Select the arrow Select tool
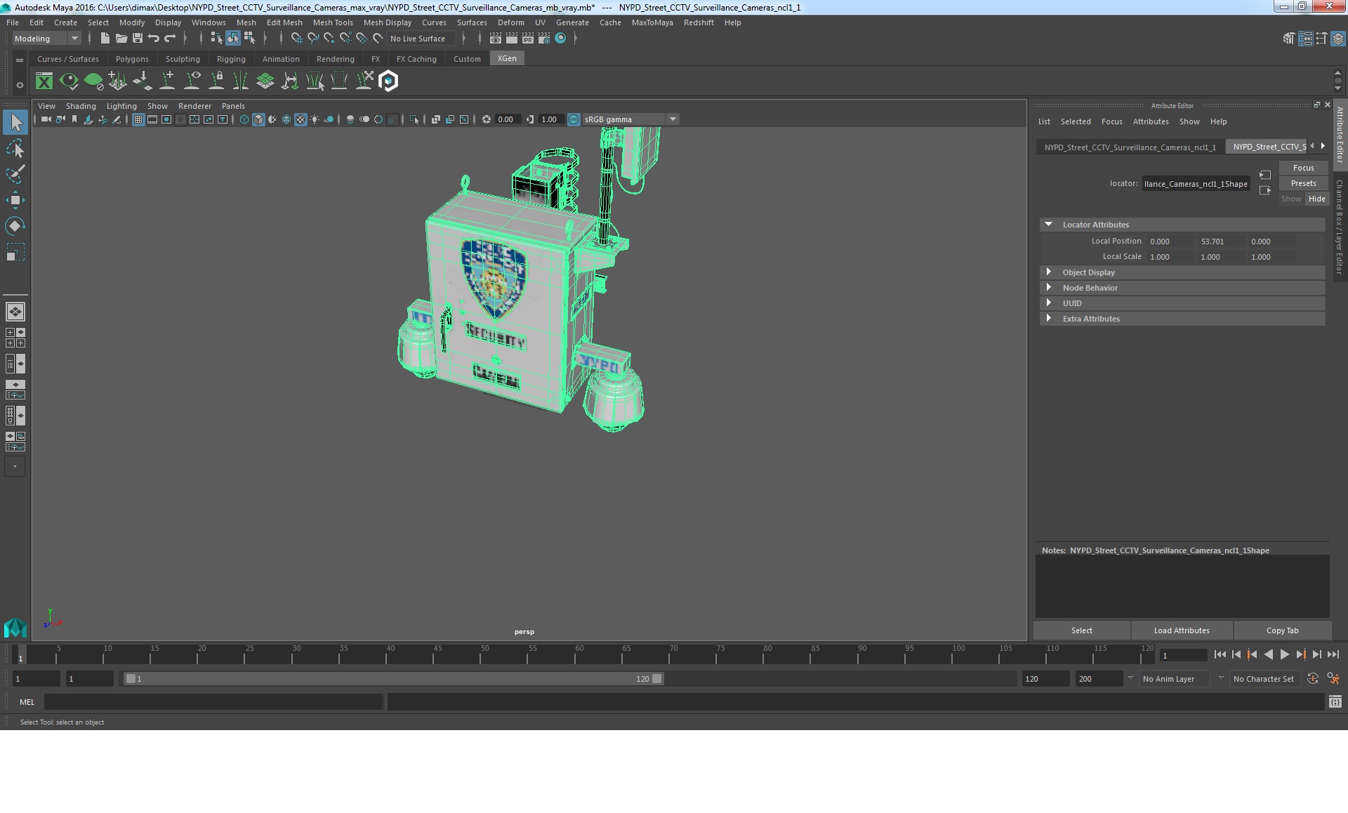The height and width of the screenshot is (813, 1348). (x=15, y=122)
